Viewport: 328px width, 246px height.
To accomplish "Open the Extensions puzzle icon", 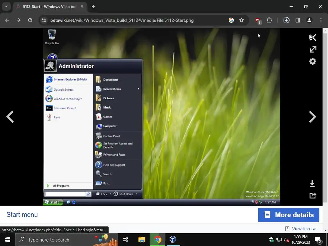I will 269,20.
